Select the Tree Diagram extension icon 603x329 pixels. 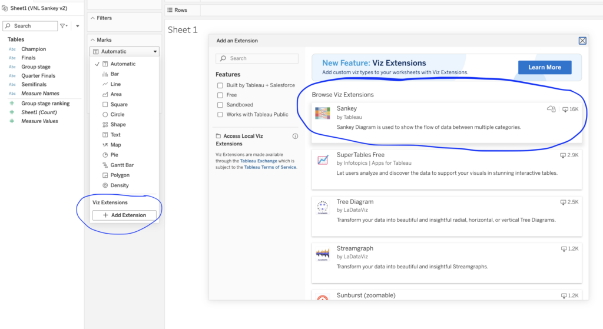pyautogui.click(x=322, y=207)
